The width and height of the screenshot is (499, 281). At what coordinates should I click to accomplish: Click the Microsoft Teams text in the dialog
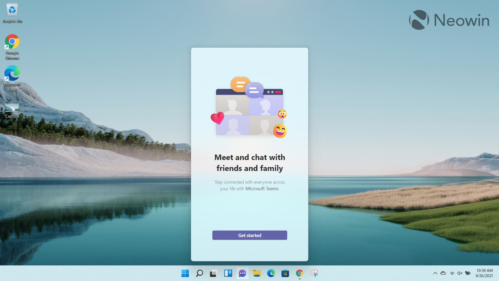tap(262, 189)
